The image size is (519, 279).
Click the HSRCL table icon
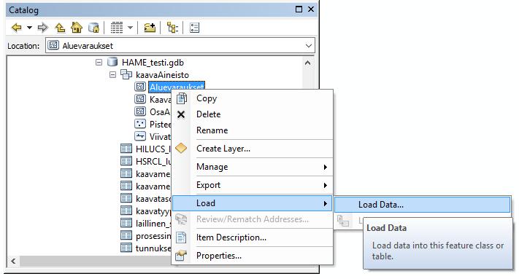pyautogui.click(x=126, y=161)
